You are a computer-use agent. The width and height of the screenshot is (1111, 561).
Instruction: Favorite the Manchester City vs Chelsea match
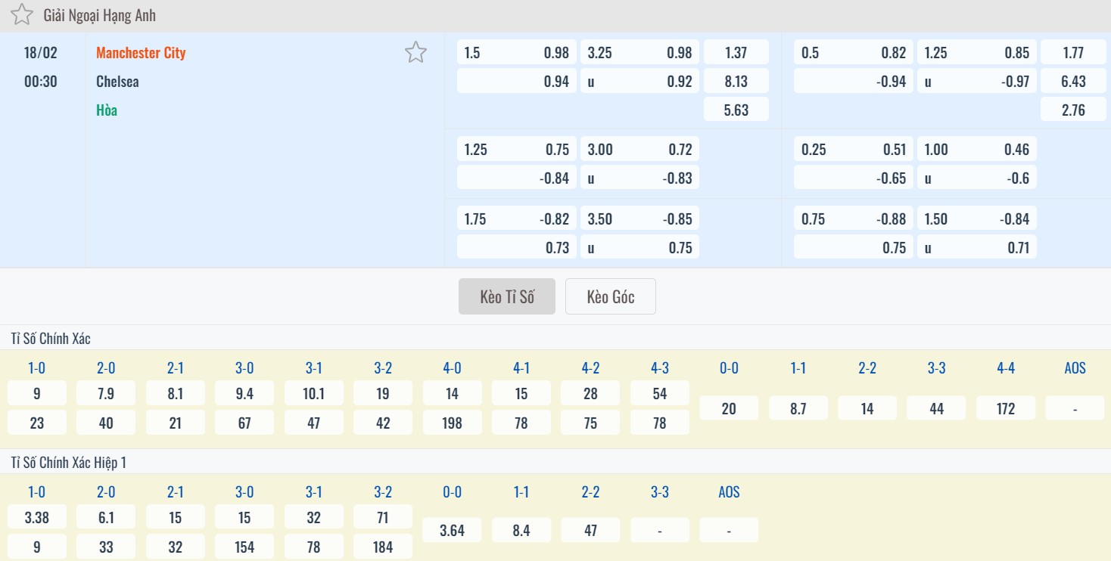[x=415, y=52]
